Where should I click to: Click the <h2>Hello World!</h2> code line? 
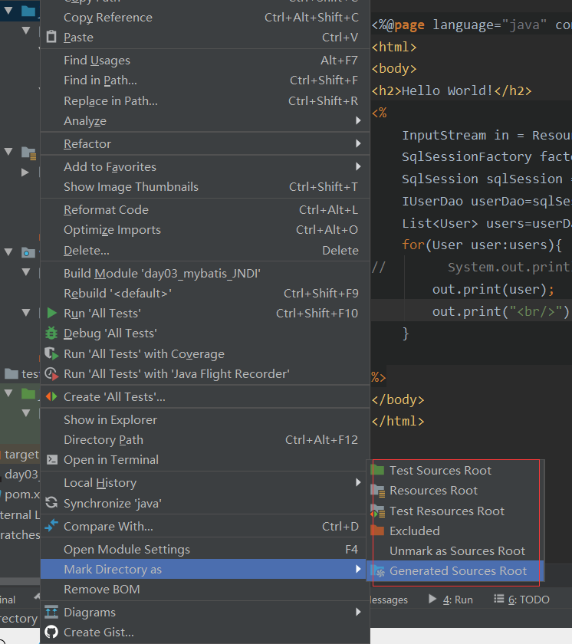[x=452, y=90]
